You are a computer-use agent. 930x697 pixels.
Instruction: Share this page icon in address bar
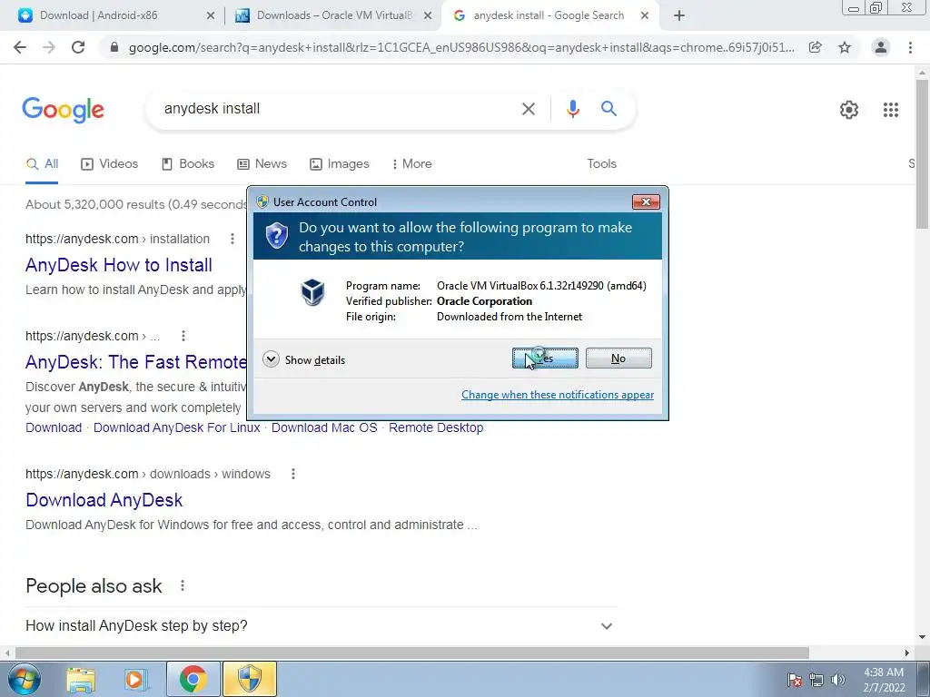point(816,47)
